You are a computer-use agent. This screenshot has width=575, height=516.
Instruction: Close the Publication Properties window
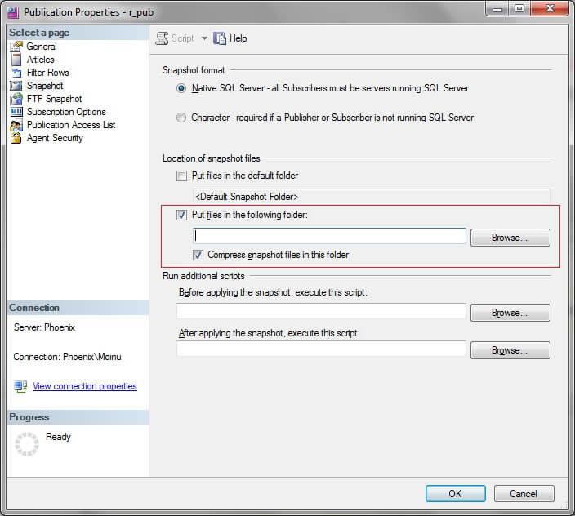pos(550,9)
